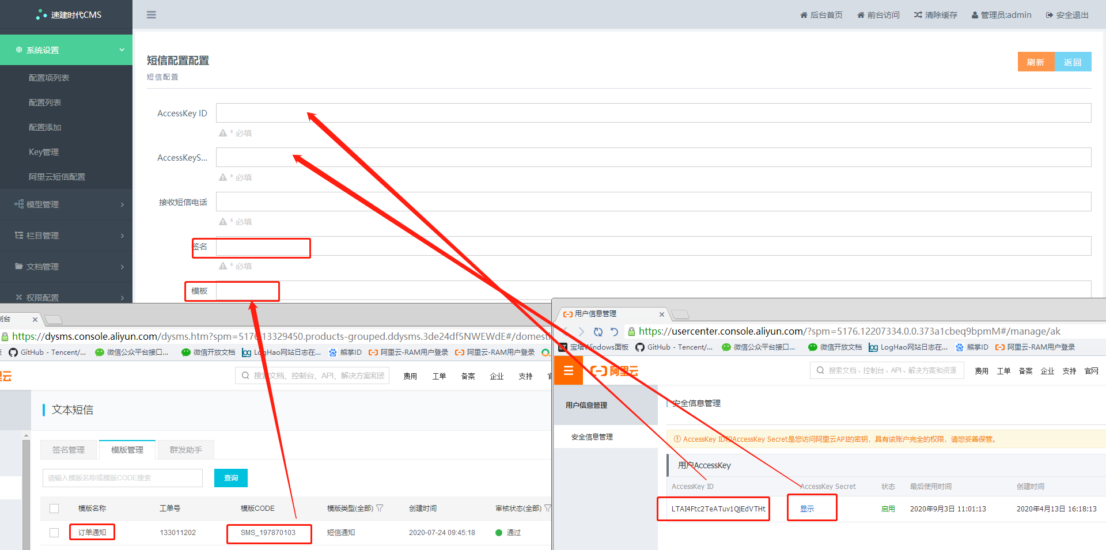Click the forward arrow in the usercenter browser window
This screenshot has height=550, width=1106.
[581, 332]
